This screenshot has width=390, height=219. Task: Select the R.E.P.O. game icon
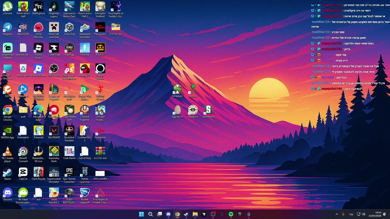click(100, 50)
